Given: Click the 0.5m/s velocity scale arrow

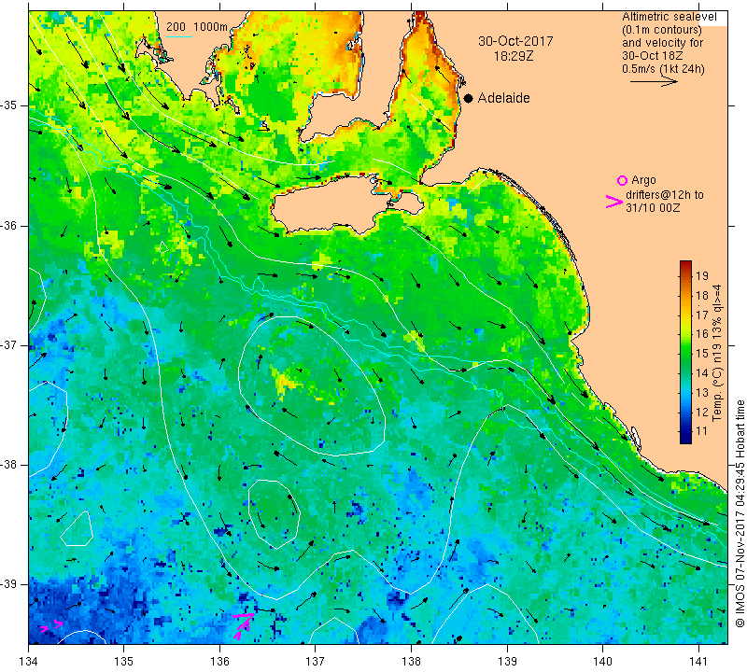Looking at the screenshot, I should (x=654, y=82).
